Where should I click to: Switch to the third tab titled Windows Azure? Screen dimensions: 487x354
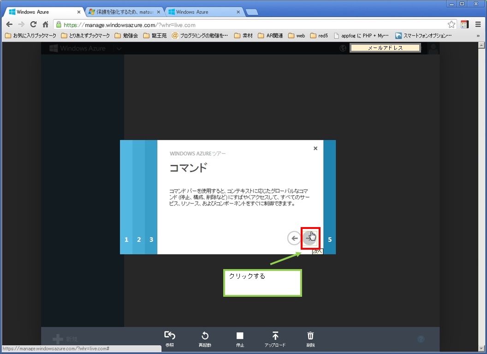click(204, 12)
